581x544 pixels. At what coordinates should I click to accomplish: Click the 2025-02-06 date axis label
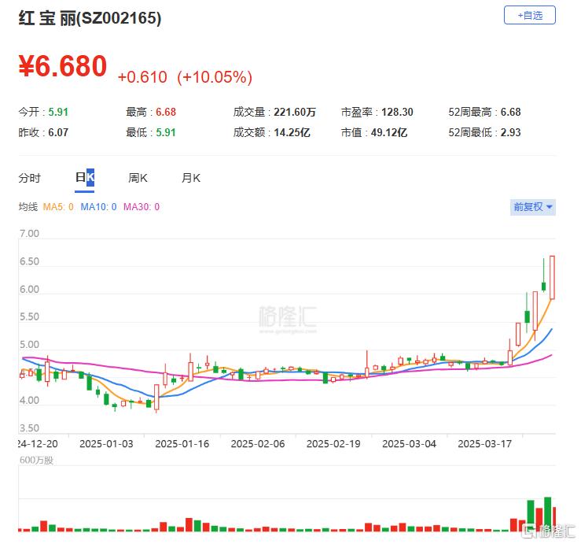[x=258, y=444]
